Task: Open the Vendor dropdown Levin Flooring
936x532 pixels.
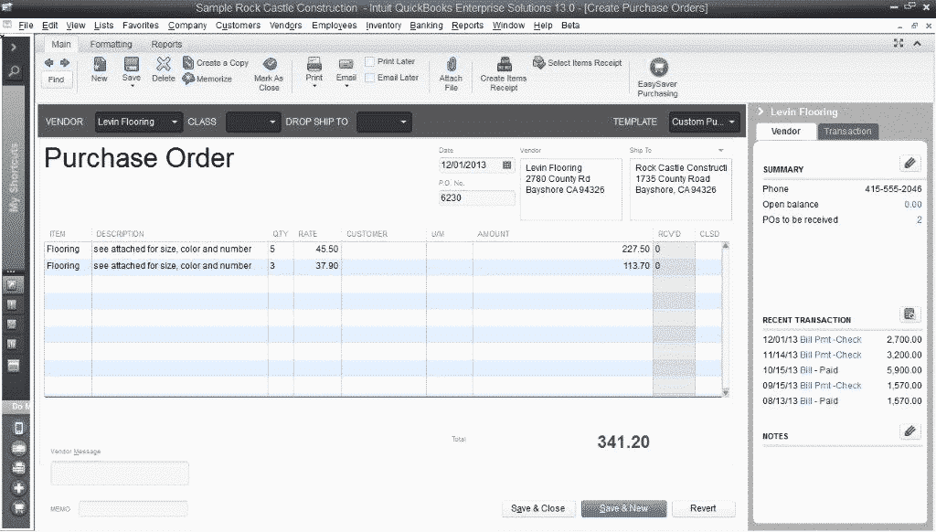Action: [x=139, y=122]
